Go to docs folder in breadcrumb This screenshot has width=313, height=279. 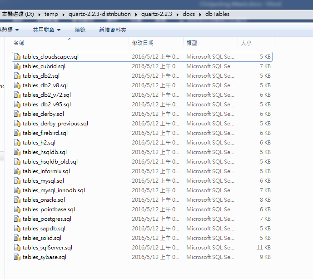click(189, 14)
